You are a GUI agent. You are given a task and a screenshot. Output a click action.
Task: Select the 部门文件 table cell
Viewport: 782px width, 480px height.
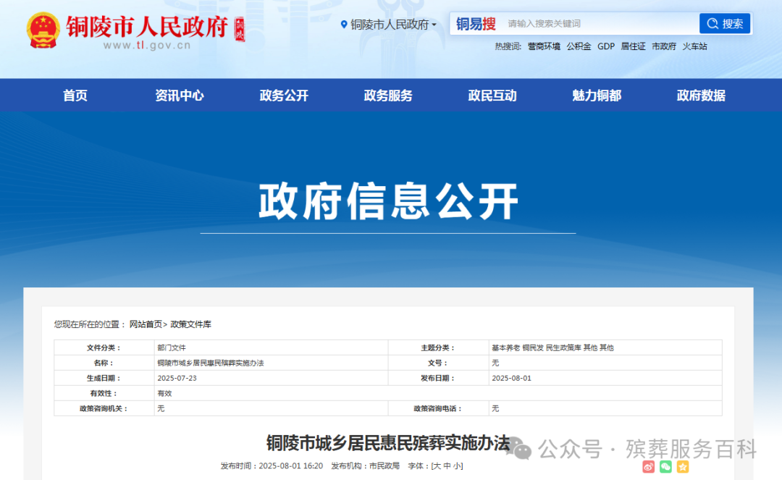point(271,348)
